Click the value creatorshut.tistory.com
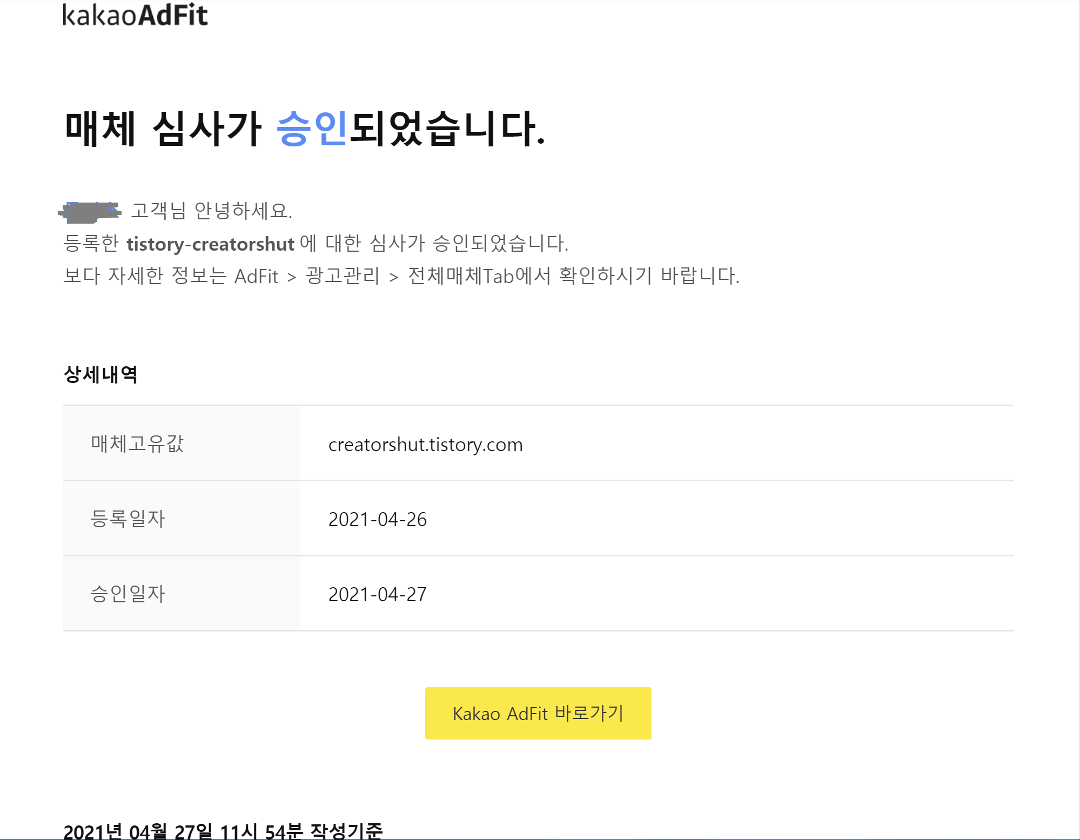The image size is (1080, 840). click(426, 445)
